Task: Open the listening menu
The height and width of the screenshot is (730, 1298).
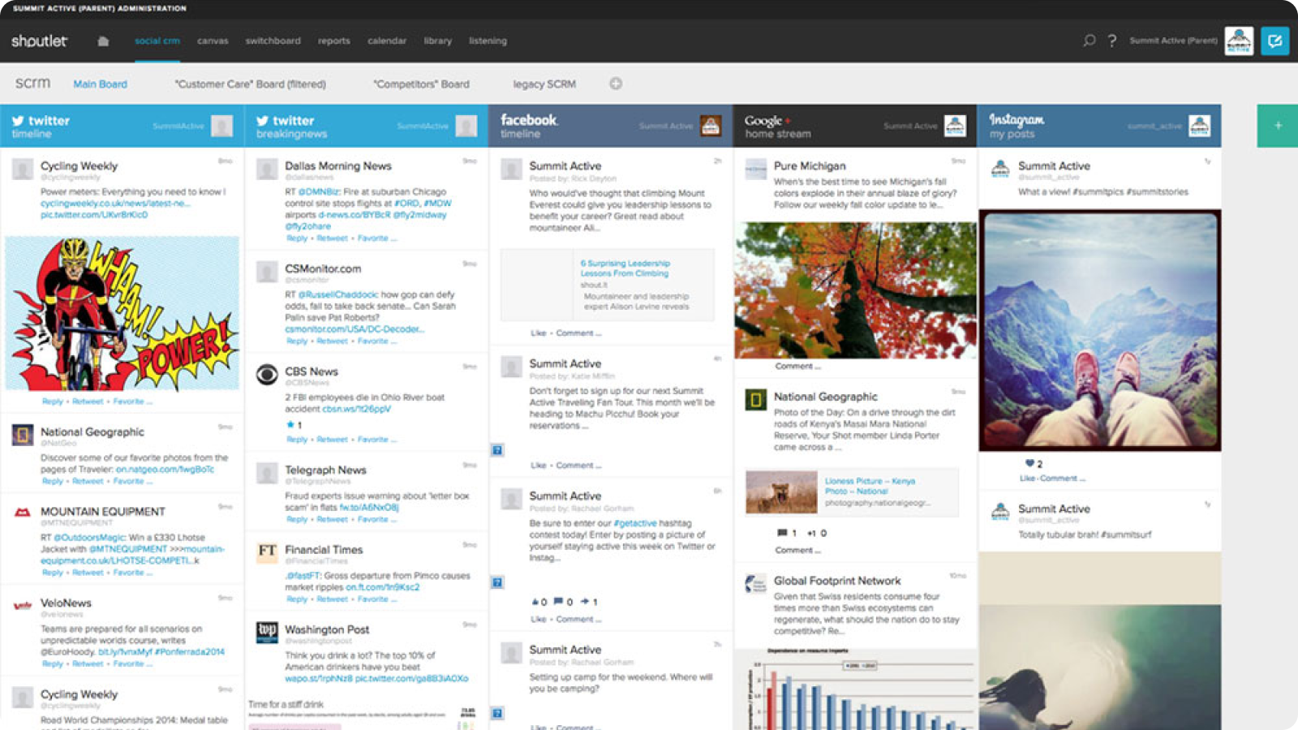Action: point(488,41)
